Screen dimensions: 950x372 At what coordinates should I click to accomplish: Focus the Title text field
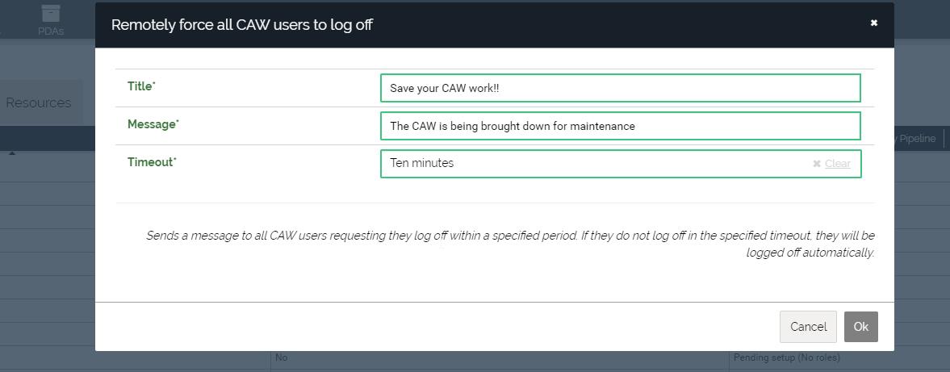[x=620, y=88]
